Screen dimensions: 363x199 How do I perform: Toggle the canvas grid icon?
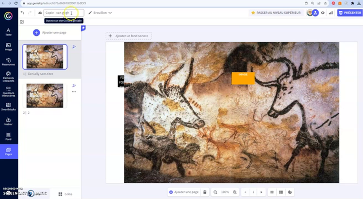[x=272, y=192]
